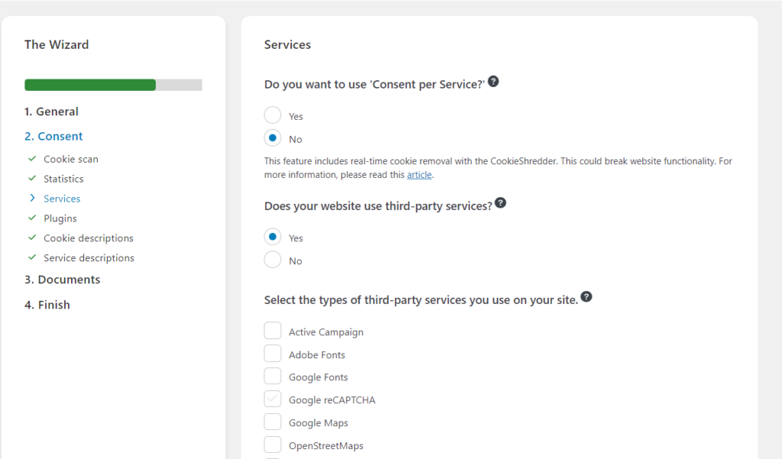Click the checkmark icon next to Service descriptions
782x459 pixels.
[x=32, y=258]
